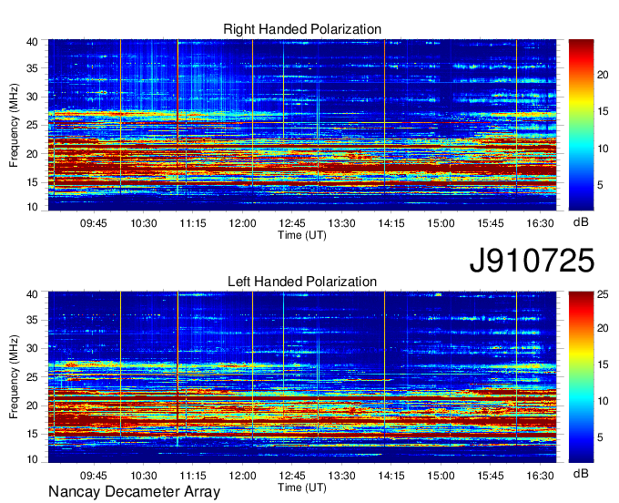This screenshot has height=503, width=619.
Task: Click the 40 MHz tick of the Left Handed plot
Action: coord(32,294)
